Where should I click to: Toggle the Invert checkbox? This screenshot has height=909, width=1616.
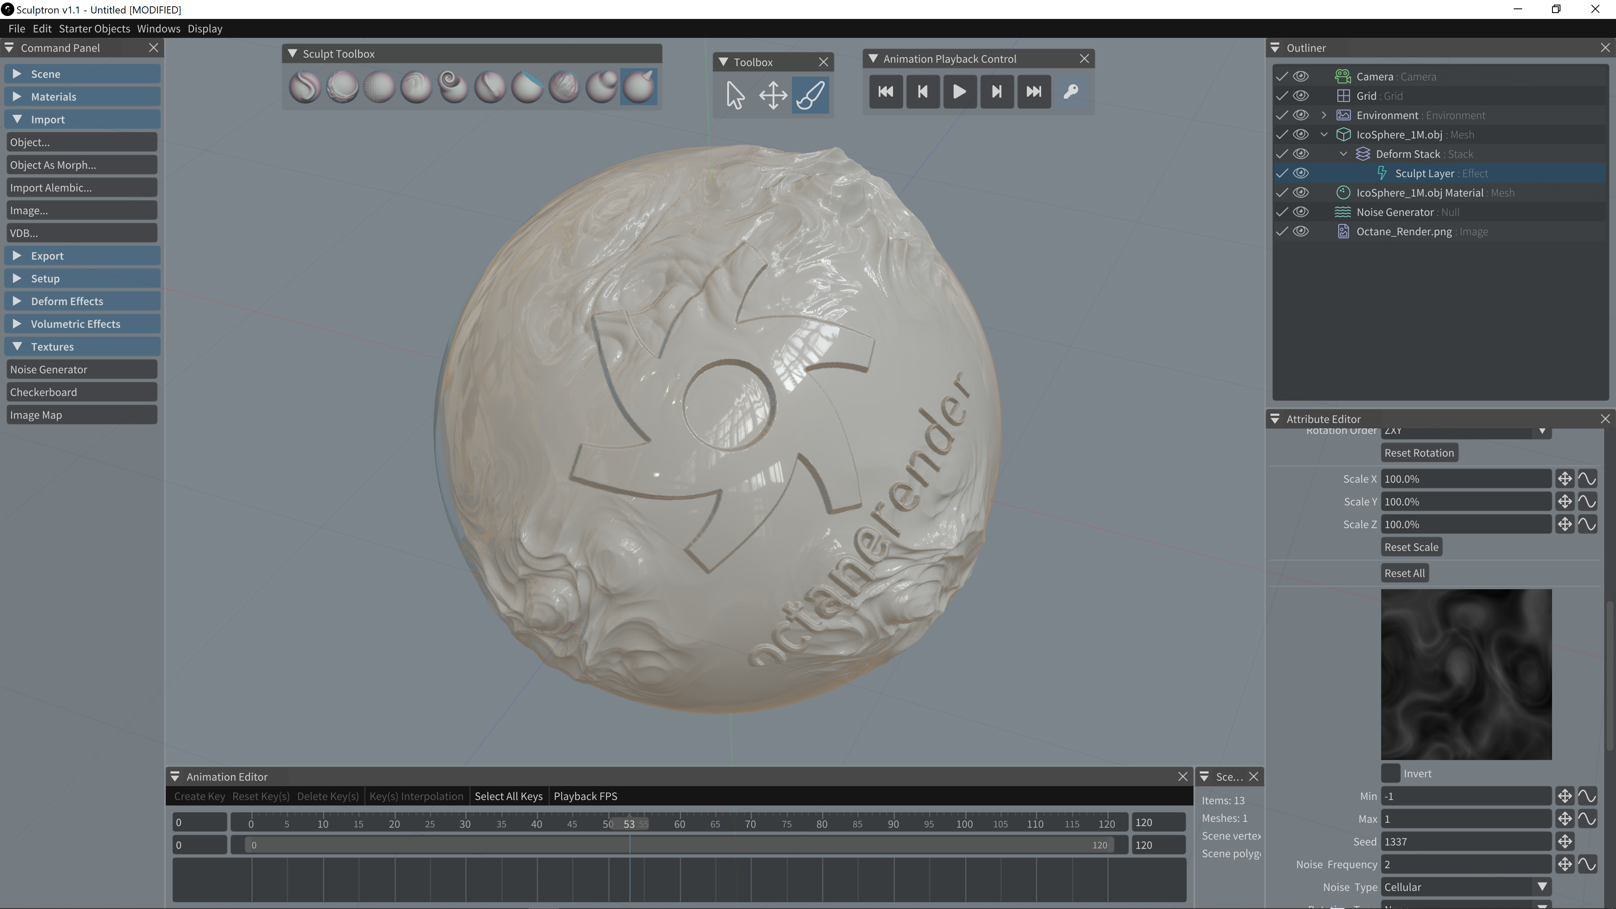(x=1391, y=773)
